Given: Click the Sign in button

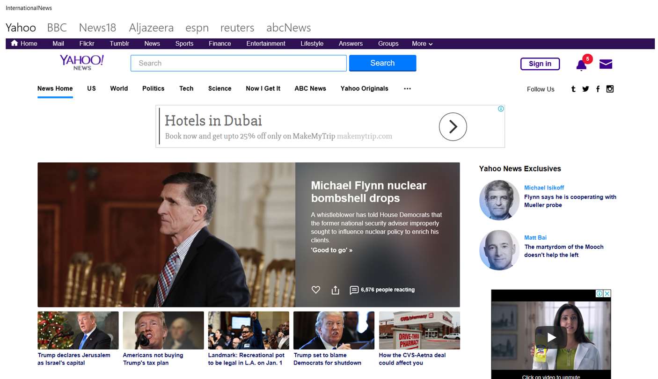Looking at the screenshot, I should (540, 64).
